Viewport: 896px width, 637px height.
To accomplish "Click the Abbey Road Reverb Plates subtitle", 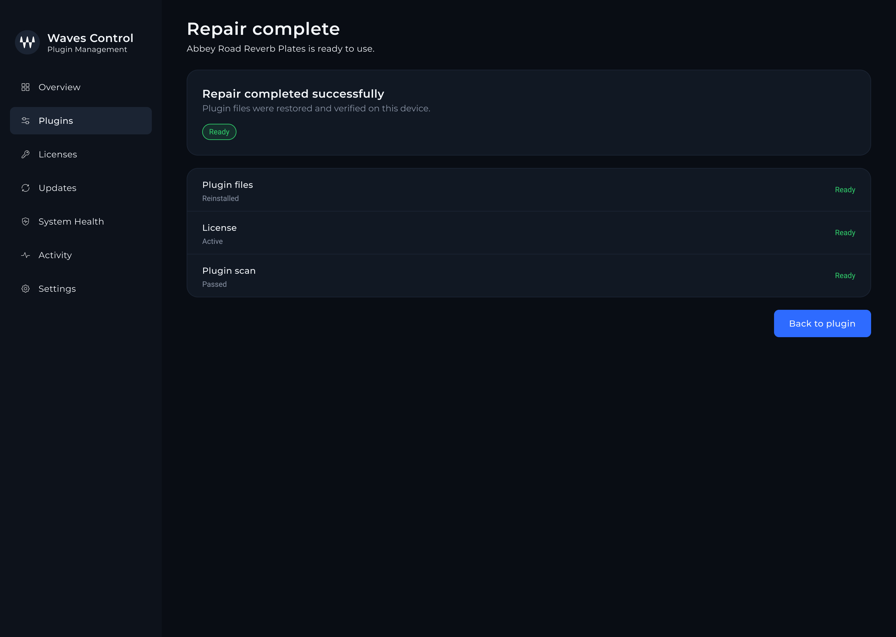I will click(281, 49).
